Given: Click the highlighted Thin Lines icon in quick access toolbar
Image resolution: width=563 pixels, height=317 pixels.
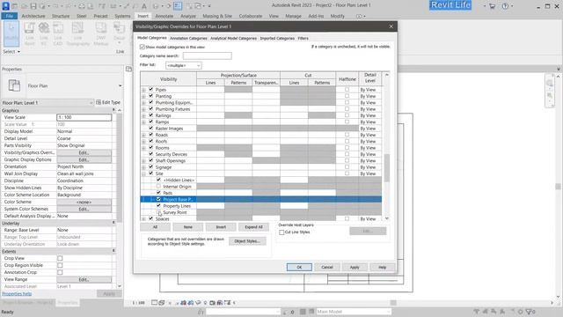Looking at the screenshot, I should [x=178, y=6].
